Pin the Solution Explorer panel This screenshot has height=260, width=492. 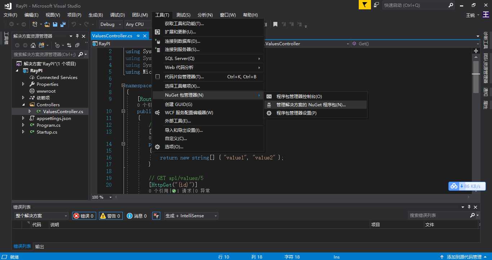pos(77,36)
